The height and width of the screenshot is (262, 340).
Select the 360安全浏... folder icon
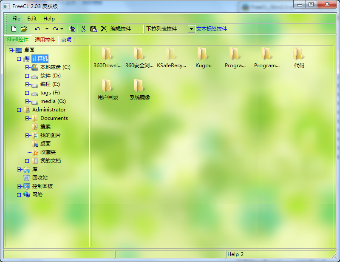[139, 54]
